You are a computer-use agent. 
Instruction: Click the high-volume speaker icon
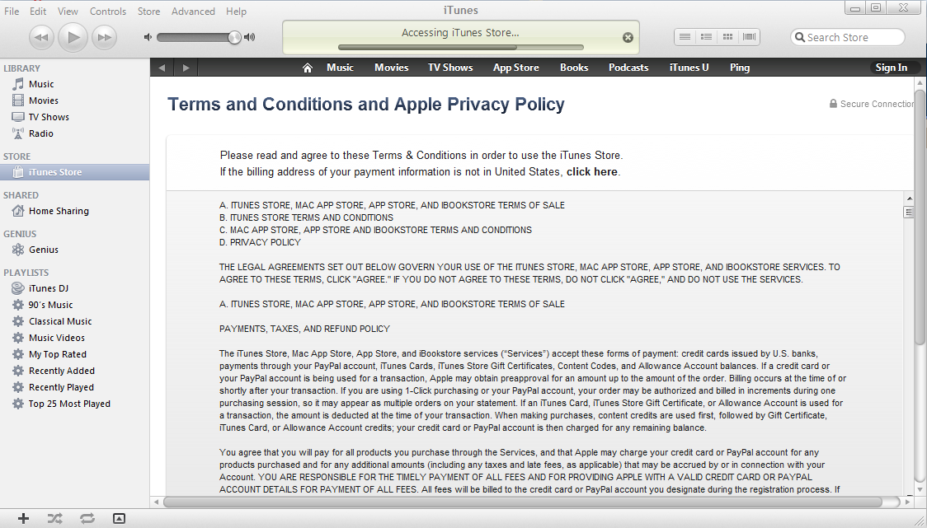pyautogui.click(x=250, y=37)
